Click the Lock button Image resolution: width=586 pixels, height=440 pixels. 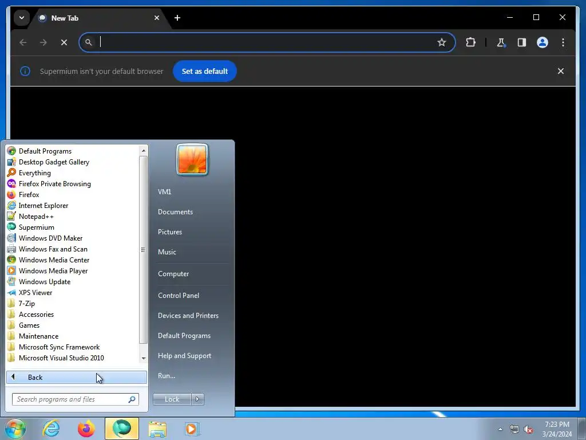click(x=172, y=399)
